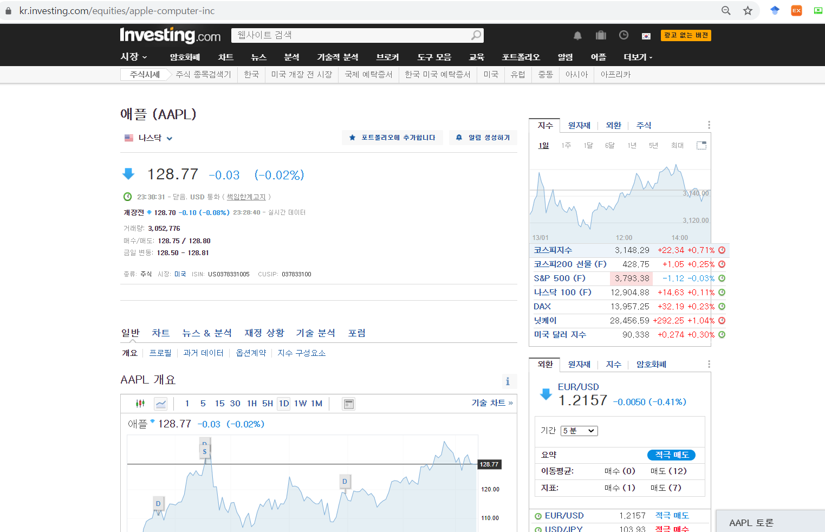The height and width of the screenshot is (532, 825).
Task: Open the portfolio briefcase icon
Action: point(601,35)
